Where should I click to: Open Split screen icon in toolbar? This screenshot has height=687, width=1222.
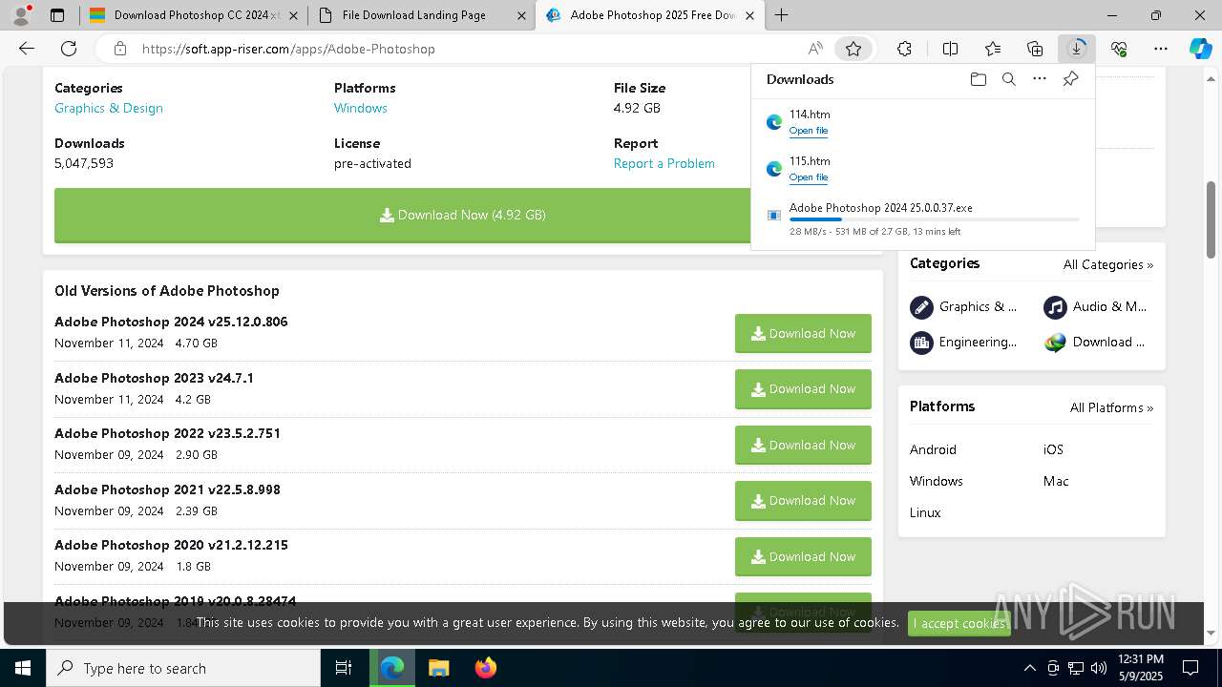[x=950, y=49]
